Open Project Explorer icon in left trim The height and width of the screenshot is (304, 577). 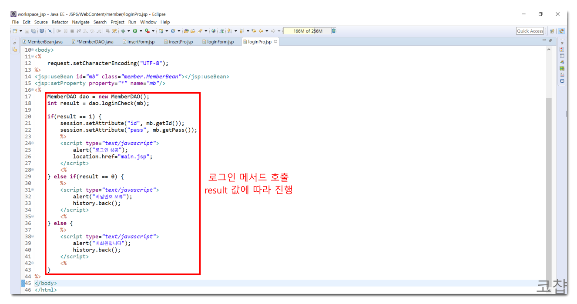[15, 50]
